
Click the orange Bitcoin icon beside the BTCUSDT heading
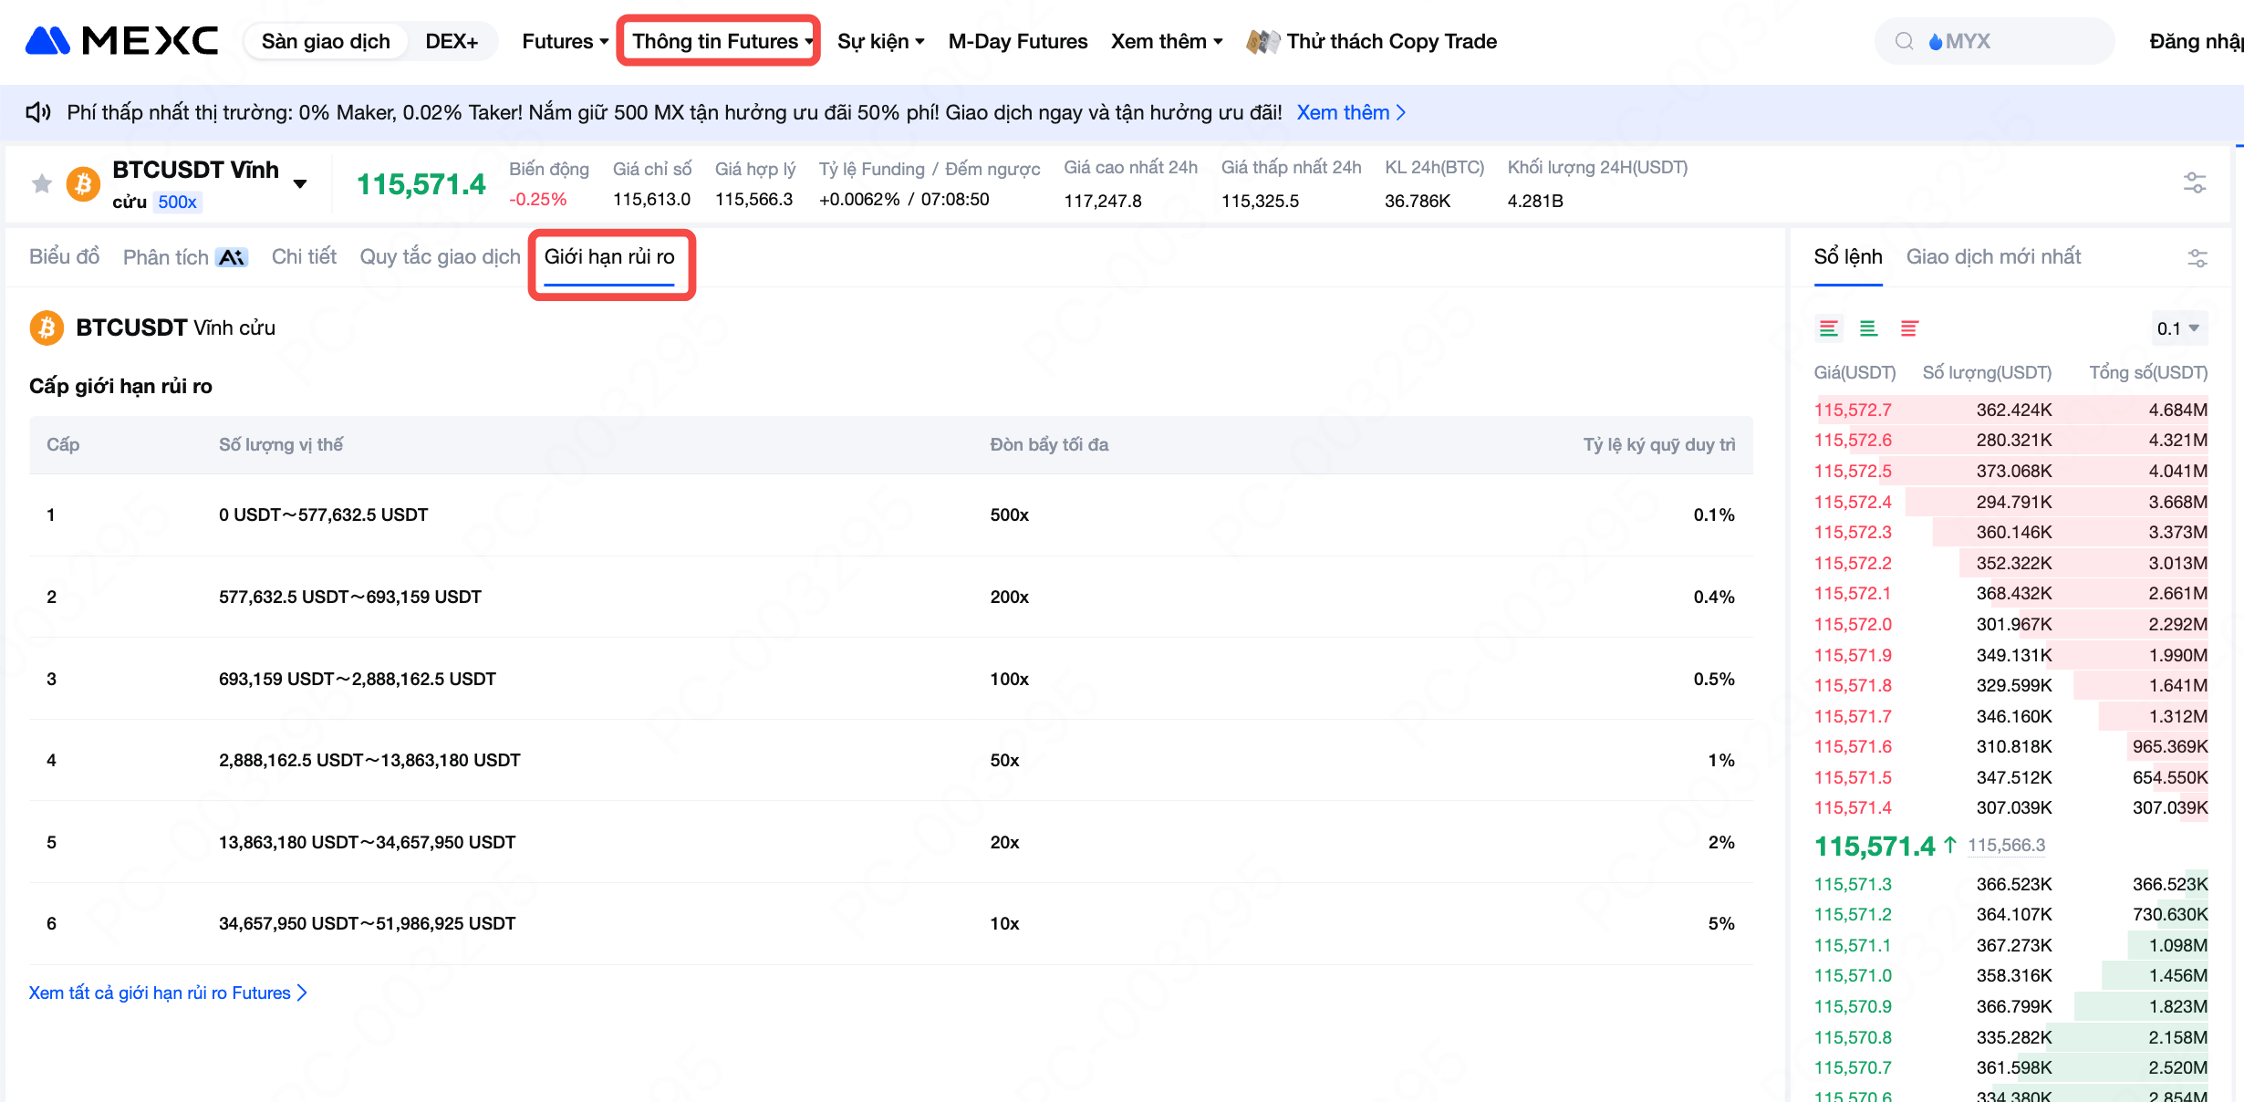[x=47, y=327]
